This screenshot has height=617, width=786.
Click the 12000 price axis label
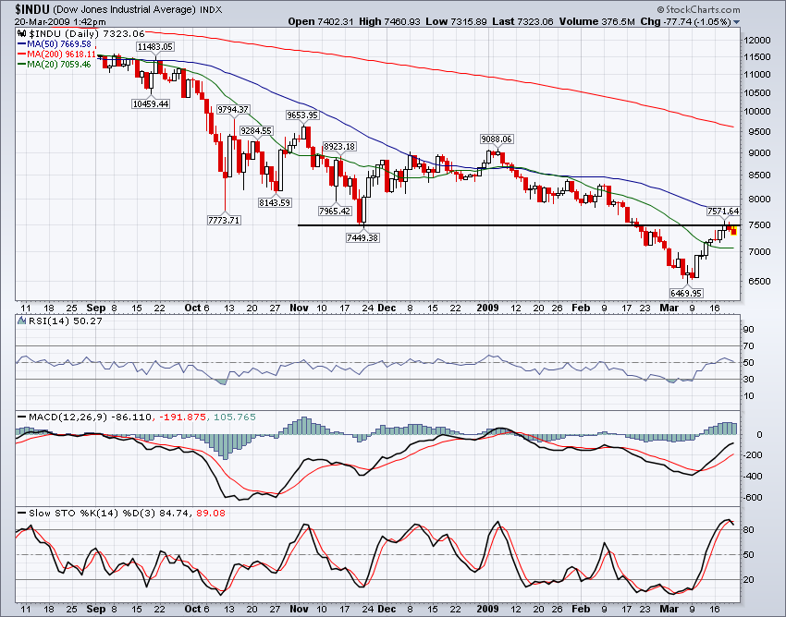tap(757, 41)
